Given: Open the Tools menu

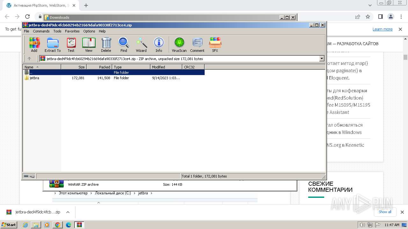Looking at the screenshot, I should click(x=57, y=31).
